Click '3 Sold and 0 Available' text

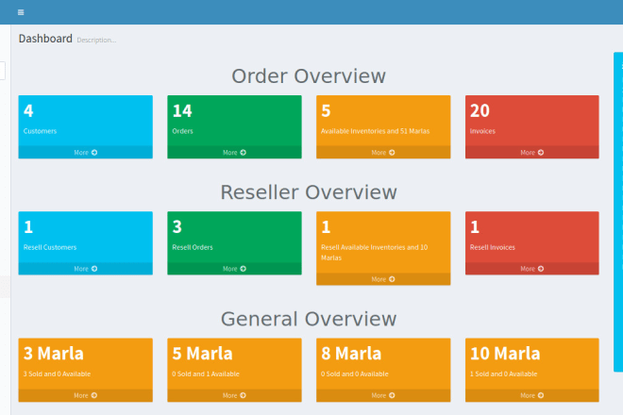point(57,374)
